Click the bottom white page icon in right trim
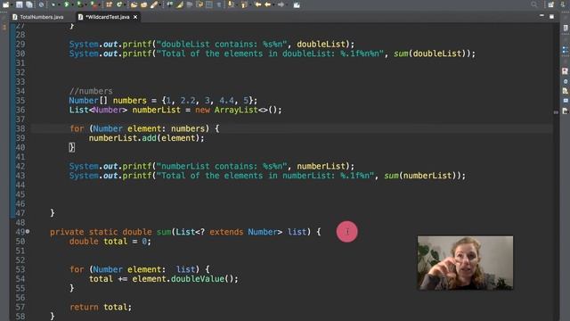Image resolution: width=570 pixels, height=321 pixels. point(566,111)
